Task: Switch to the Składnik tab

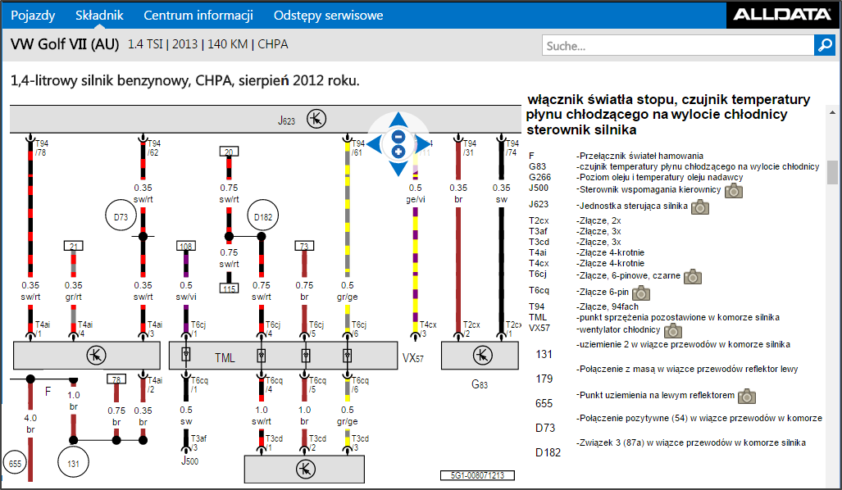Action: coord(99,15)
